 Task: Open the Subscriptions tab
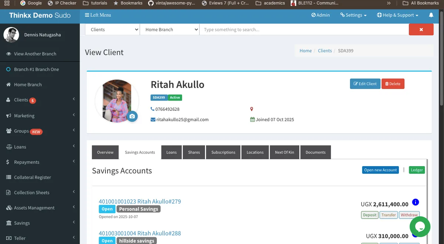223,152
